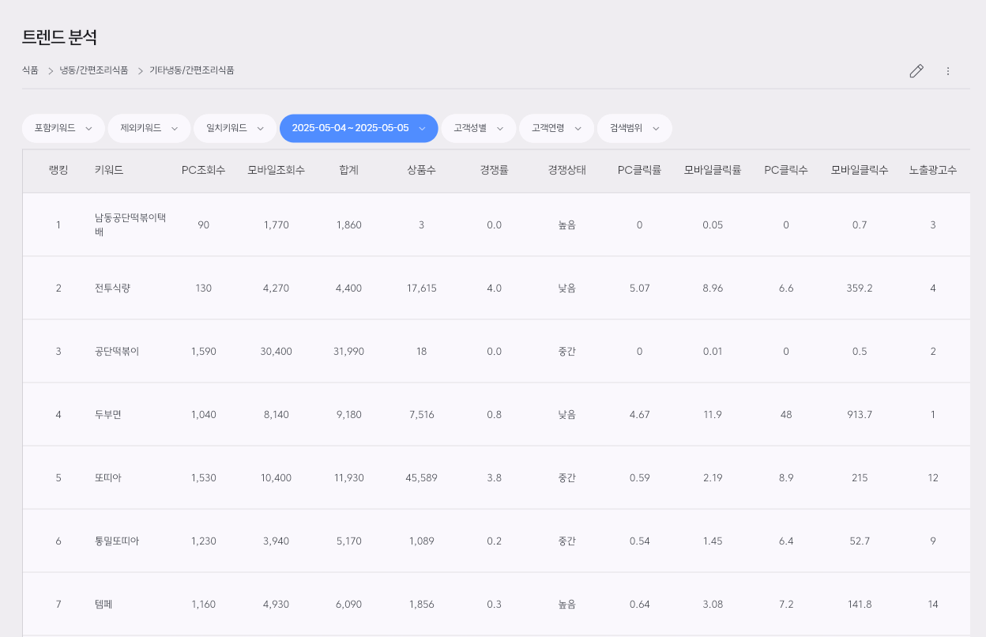Click competition status 높음 for 템페
Viewport: 986px width, 637px height.
coord(567,605)
